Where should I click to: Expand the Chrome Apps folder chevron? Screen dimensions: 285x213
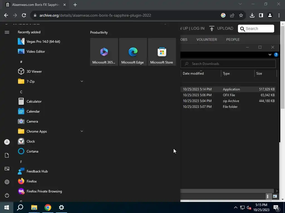tap(82, 131)
